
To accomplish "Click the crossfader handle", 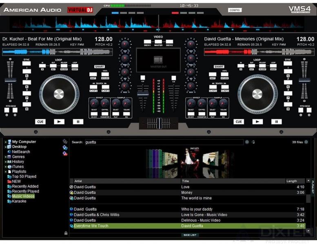I will point(159,123).
